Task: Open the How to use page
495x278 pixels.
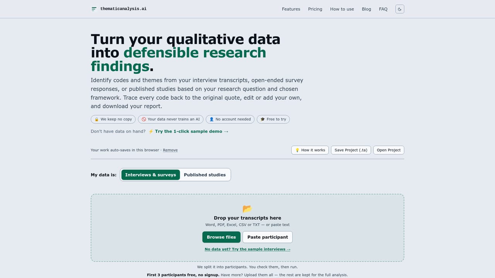Action: 342,9
